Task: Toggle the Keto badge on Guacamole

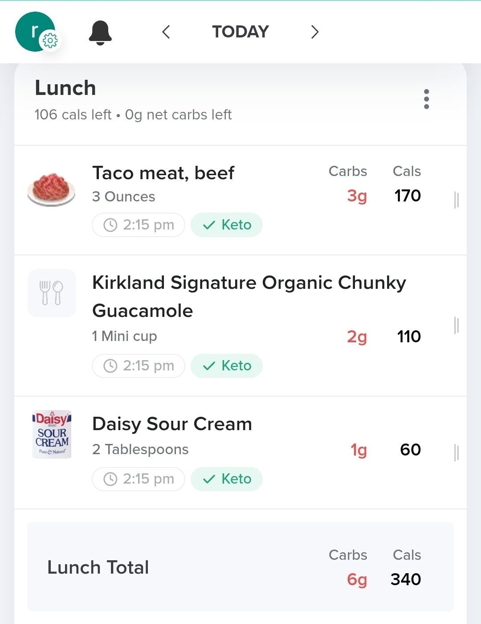Action: (227, 365)
